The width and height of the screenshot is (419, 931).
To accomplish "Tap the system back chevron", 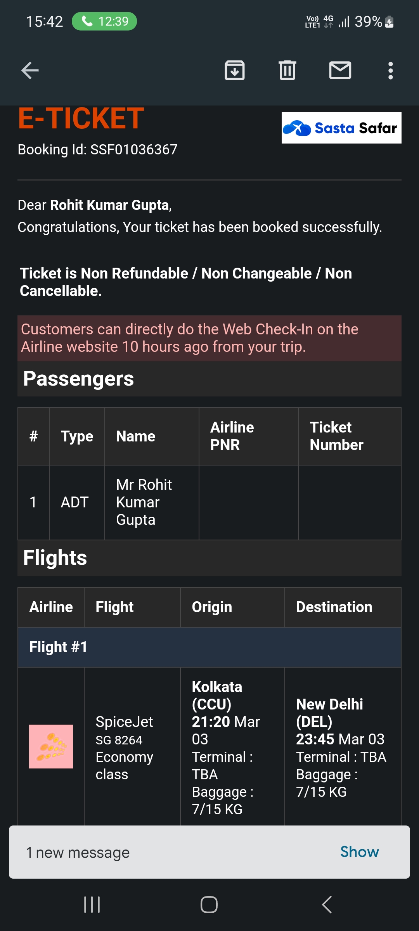I will click(x=327, y=905).
